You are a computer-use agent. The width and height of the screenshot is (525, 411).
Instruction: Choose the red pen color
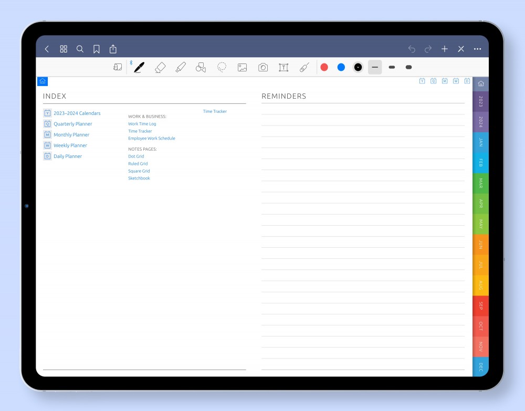click(x=324, y=67)
